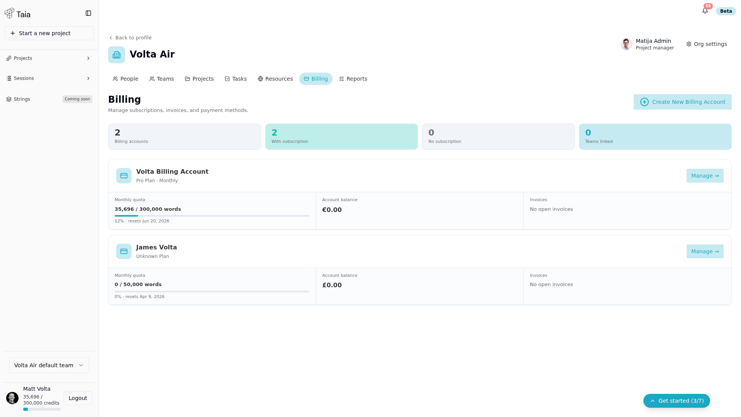Switch to the Tasks tab

[x=236, y=79]
